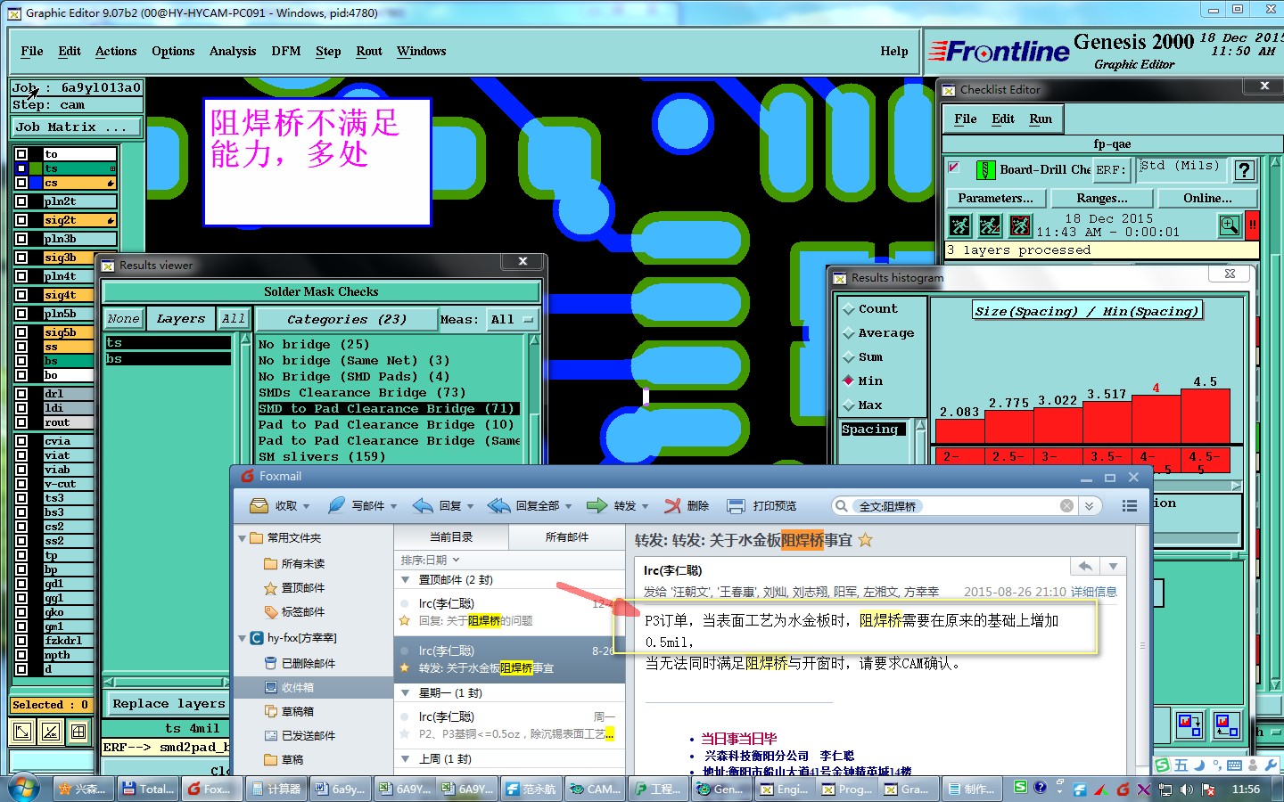Click the window grid layout icon
The image size is (1284, 802).
coord(79,732)
